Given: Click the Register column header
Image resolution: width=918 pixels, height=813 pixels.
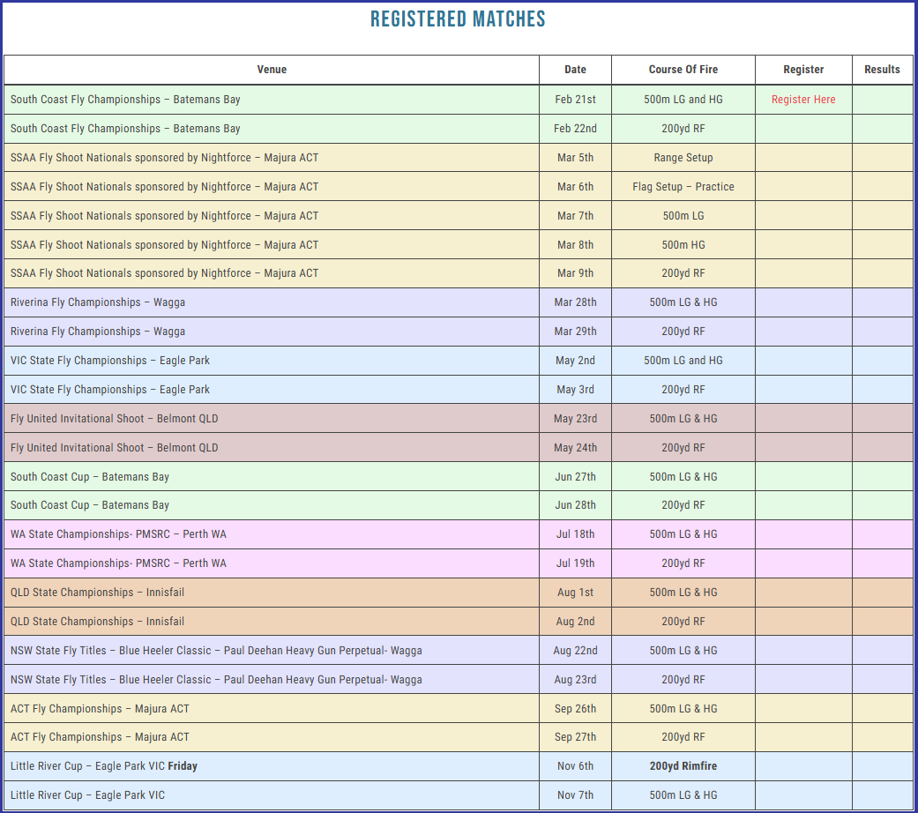Looking at the screenshot, I should click(802, 70).
